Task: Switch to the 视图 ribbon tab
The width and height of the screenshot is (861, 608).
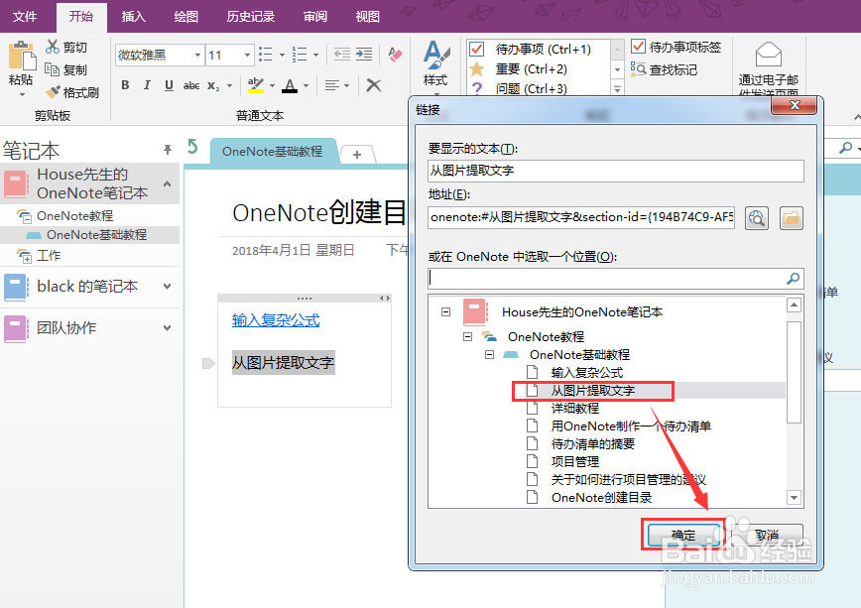Action: [367, 17]
